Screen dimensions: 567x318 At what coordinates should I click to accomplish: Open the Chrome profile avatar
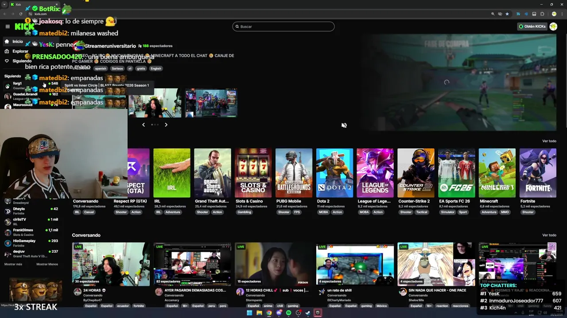click(554, 14)
